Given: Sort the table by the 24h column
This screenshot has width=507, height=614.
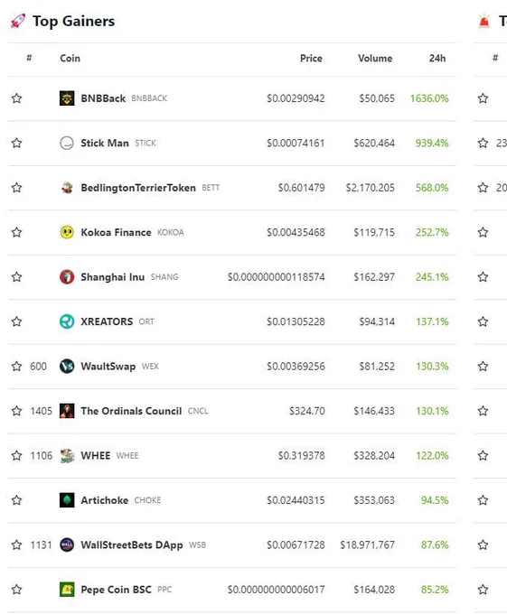Looking at the screenshot, I should pyautogui.click(x=437, y=59).
